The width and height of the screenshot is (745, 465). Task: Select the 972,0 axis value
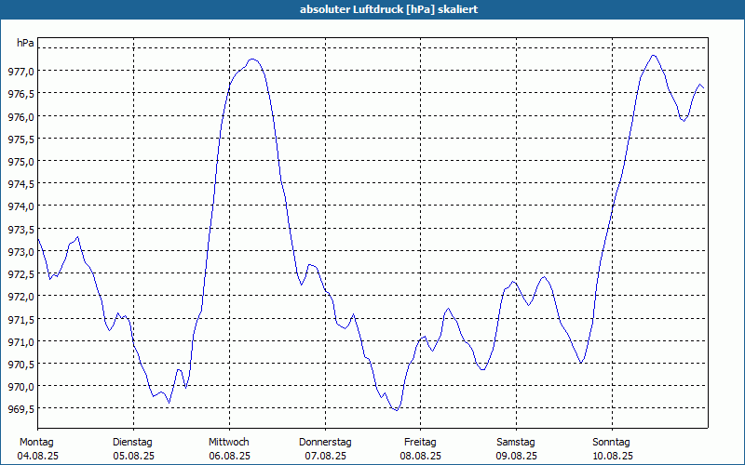pos(21,297)
